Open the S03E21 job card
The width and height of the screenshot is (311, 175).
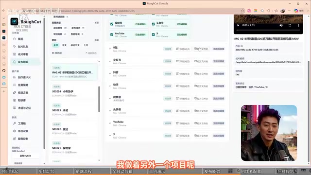73,148
